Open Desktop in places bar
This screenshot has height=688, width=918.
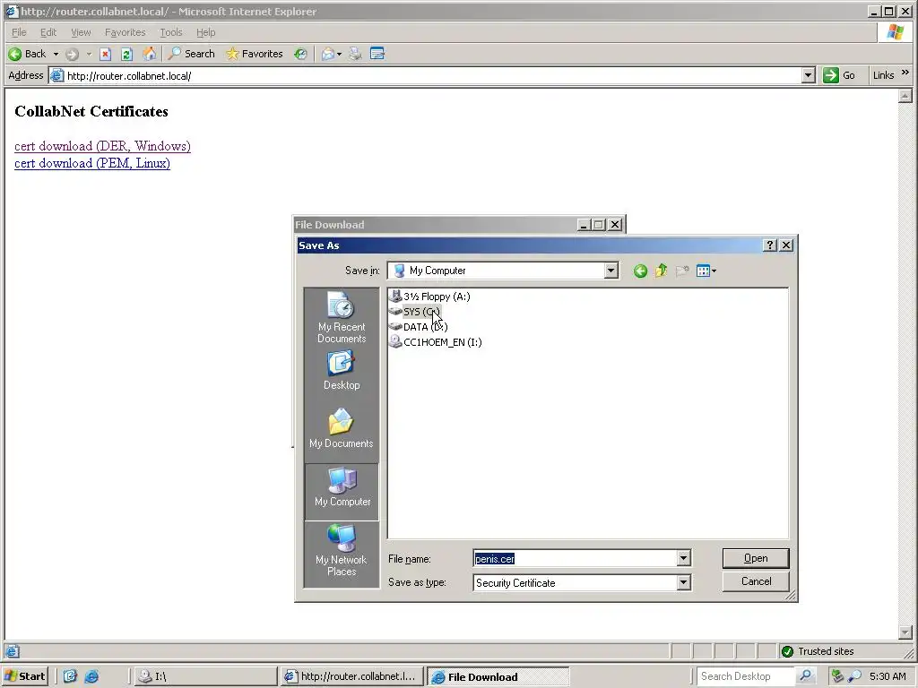coord(342,371)
